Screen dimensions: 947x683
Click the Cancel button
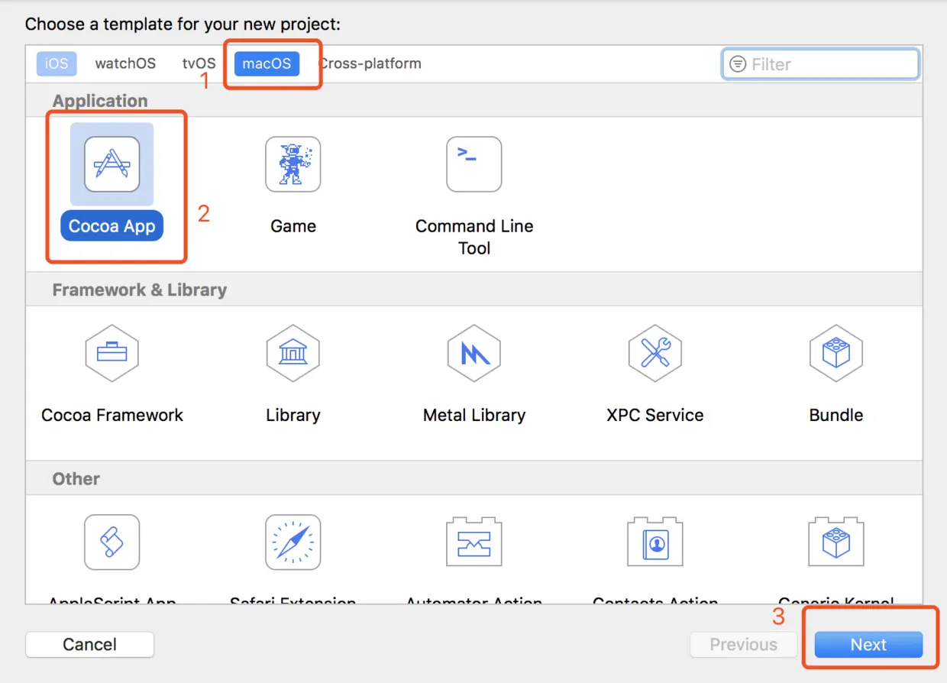point(90,645)
